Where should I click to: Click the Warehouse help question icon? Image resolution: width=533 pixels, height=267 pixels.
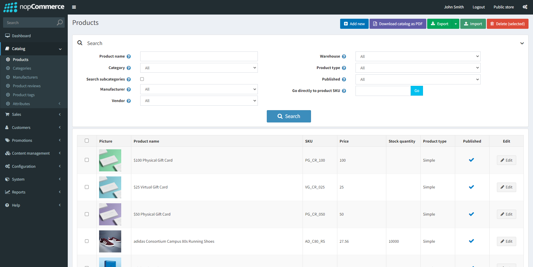tap(344, 56)
